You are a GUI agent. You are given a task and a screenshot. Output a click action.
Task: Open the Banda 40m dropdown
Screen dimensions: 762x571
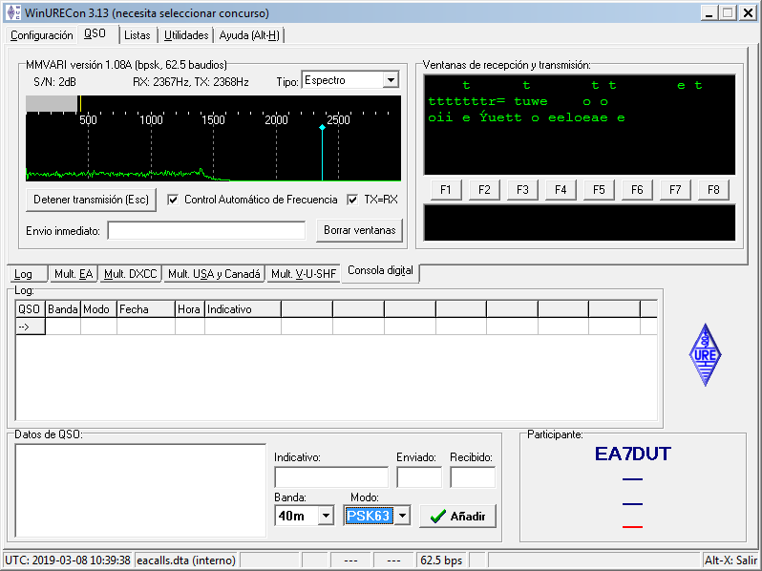click(327, 516)
